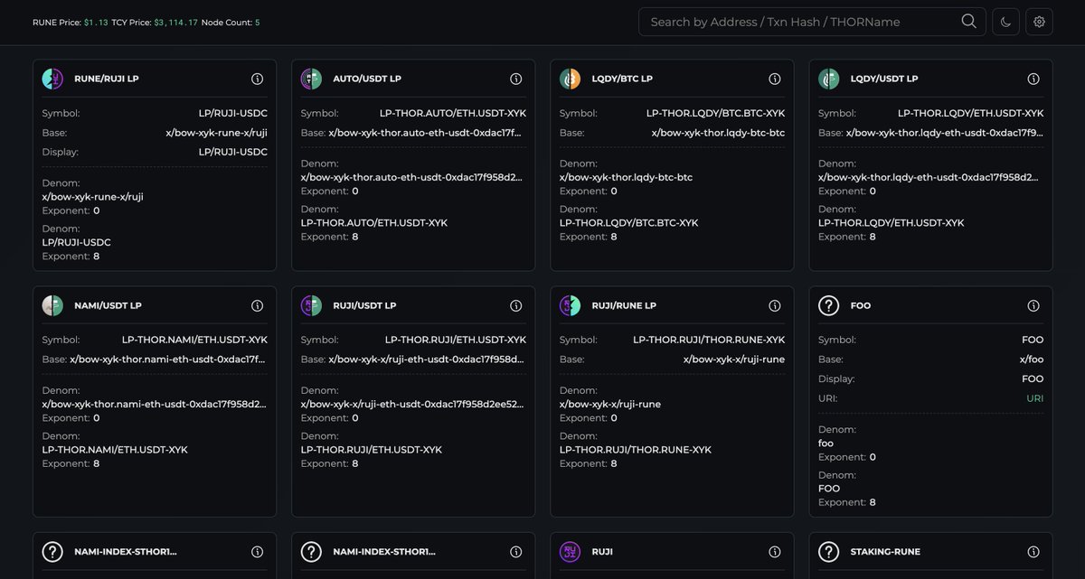
Task: Open the URI link in FOO card
Action: [x=1034, y=398]
